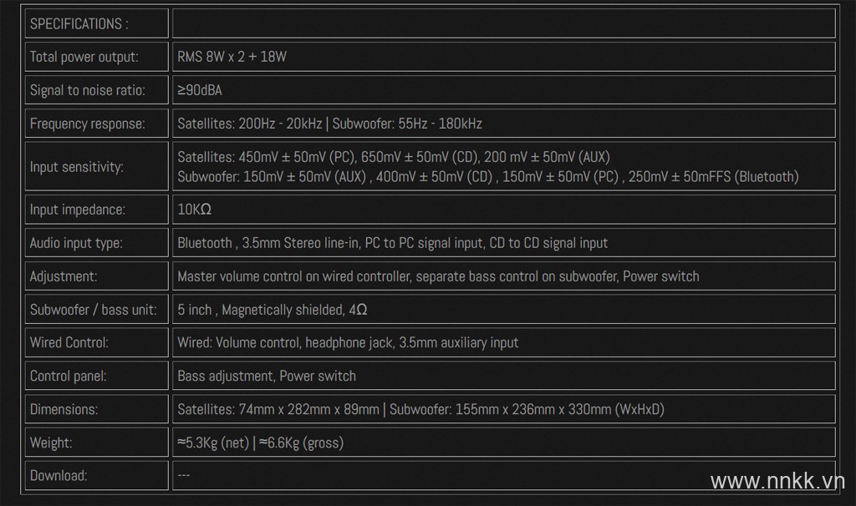Viewport: 856px width, 506px height.
Task: Click the 10KΩ impedance value
Action: pos(194,210)
